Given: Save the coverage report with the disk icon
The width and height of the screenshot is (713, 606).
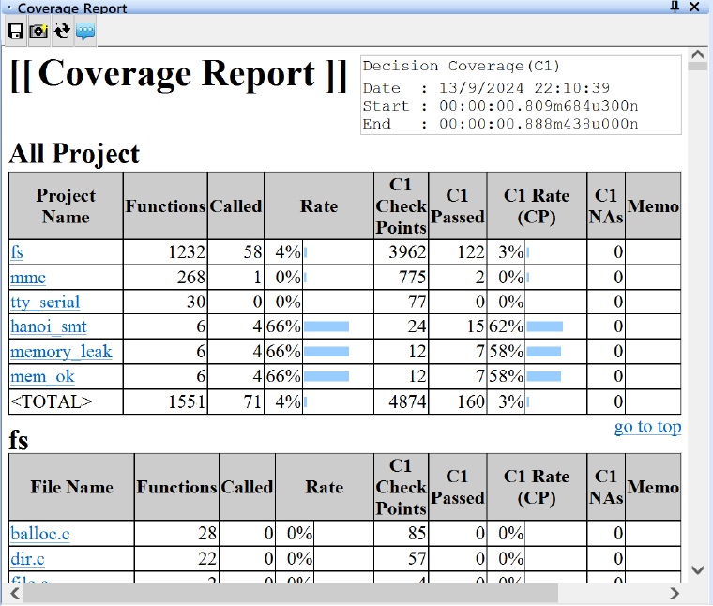Looking at the screenshot, I should pyautogui.click(x=16, y=31).
